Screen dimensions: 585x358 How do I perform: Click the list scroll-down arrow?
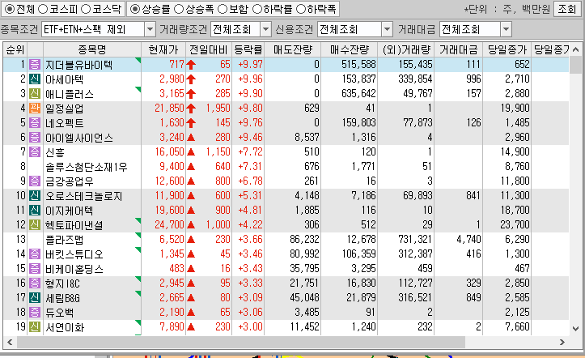tap(575, 329)
